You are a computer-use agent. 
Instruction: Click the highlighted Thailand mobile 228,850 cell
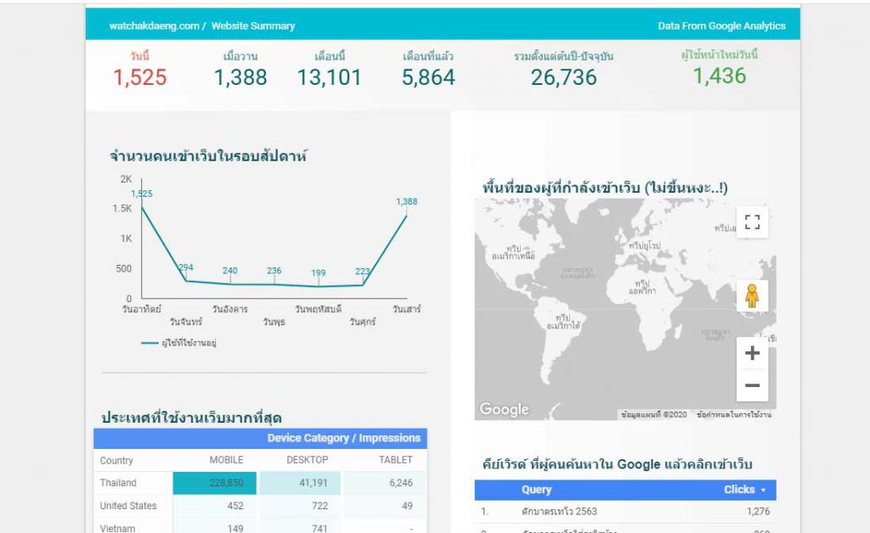(x=215, y=483)
